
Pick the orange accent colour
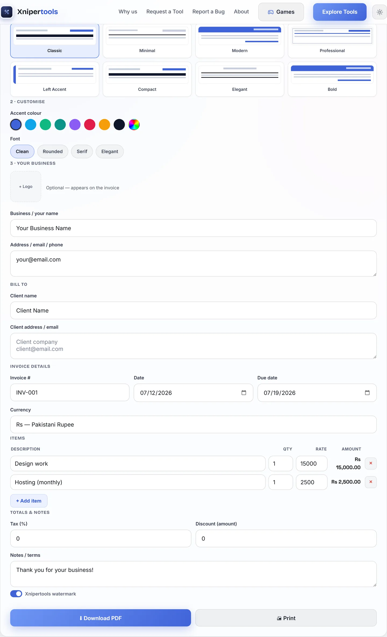click(x=105, y=124)
